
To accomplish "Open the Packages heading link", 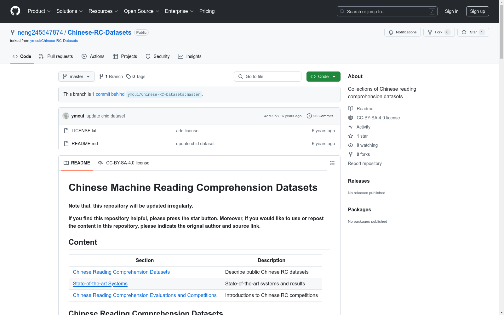I will [x=359, y=209].
